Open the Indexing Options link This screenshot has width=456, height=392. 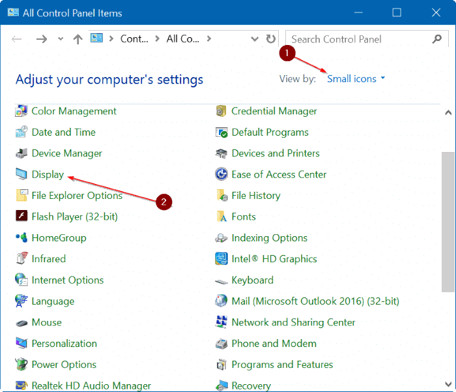click(x=269, y=238)
